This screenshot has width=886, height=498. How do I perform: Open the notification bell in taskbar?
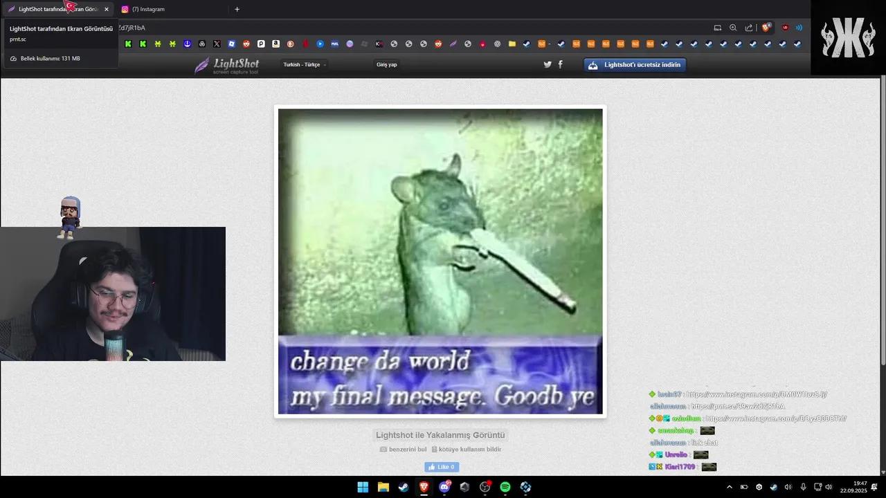click(874, 487)
